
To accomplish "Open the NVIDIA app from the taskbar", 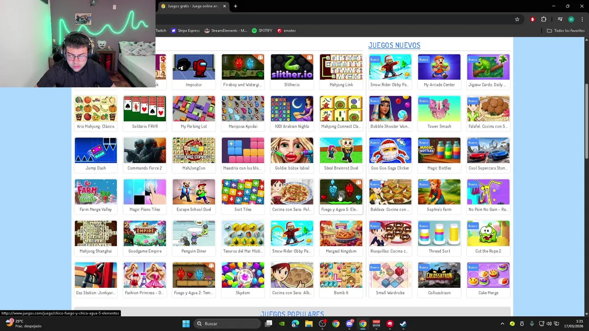I will click(x=282, y=324).
